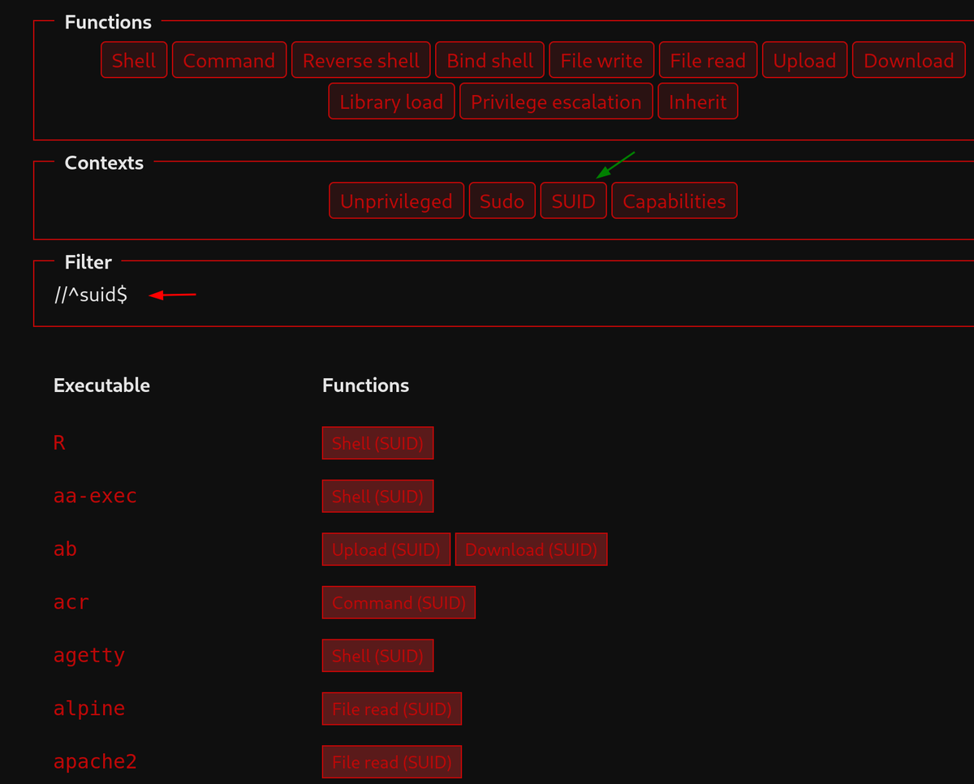974x784 pixels.
Task: Select Privilege escalation function filter
Action: (x=556, y=101)
